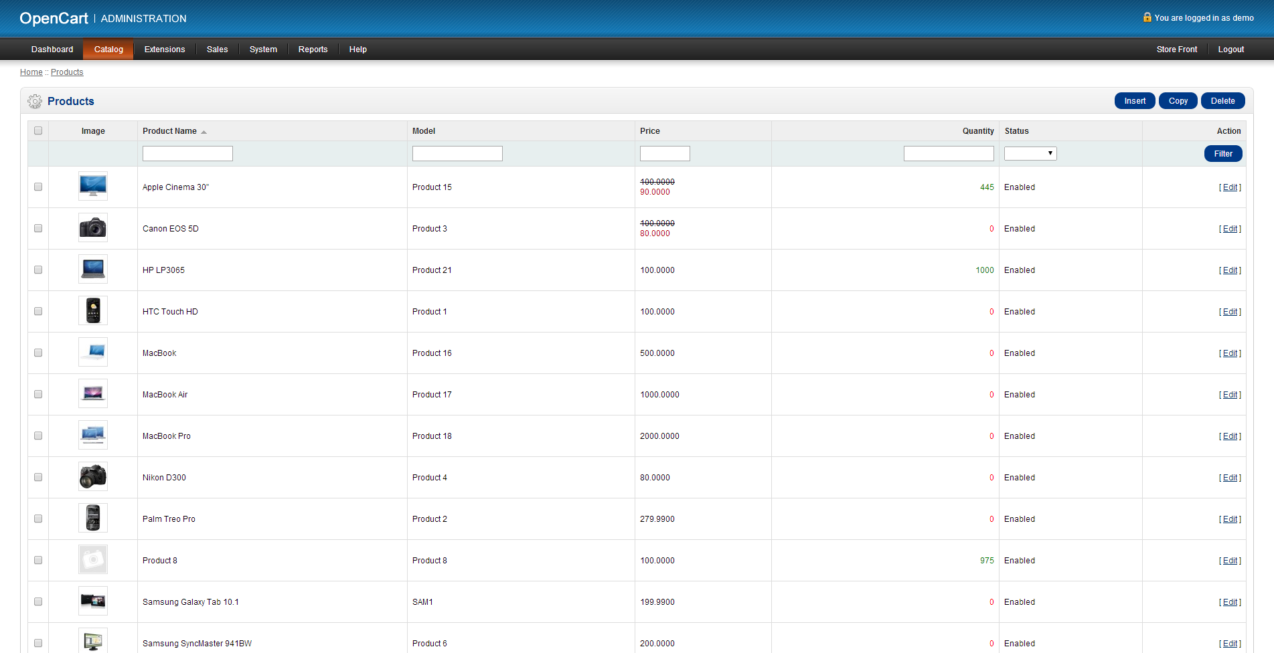
Task: Check the box for MacBook Product 16
Action: tap(38, 353)
